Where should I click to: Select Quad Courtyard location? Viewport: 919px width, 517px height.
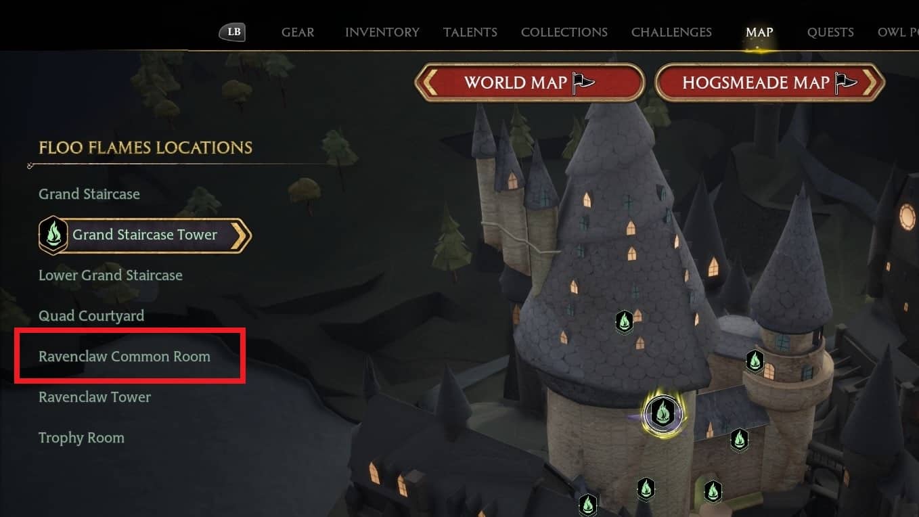(x=91, y=316)
